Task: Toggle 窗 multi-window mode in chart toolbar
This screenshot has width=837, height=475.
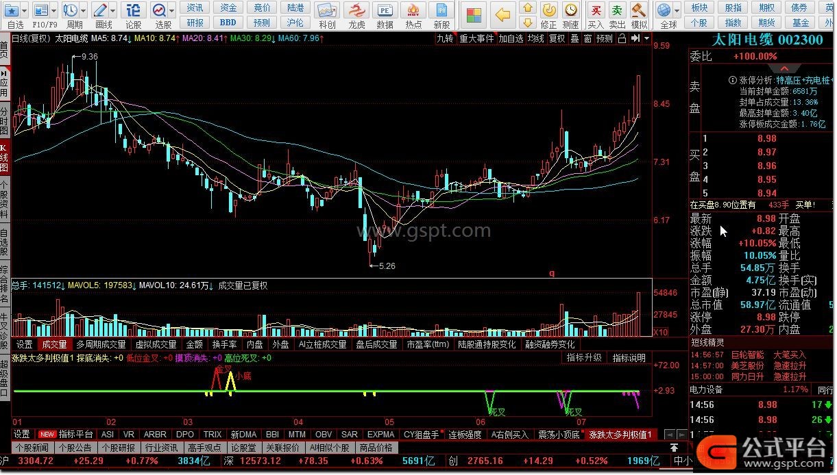Action: pyautogui.click(x=587, y=39)
